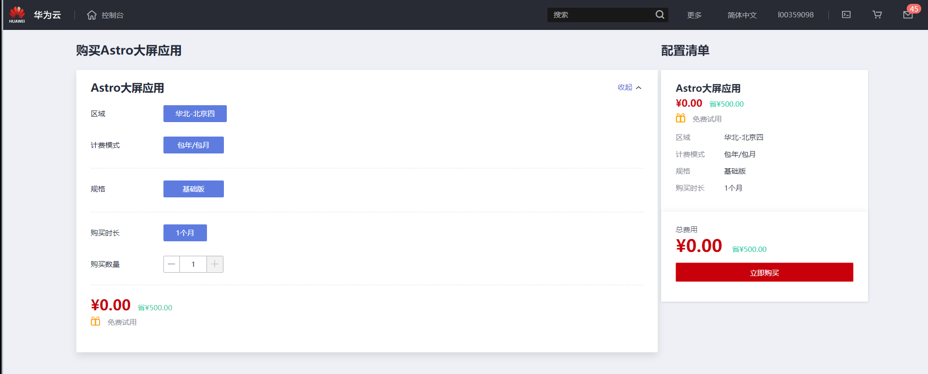
Task: Click the gift icon in 配置清单
Action: (680, 118)
